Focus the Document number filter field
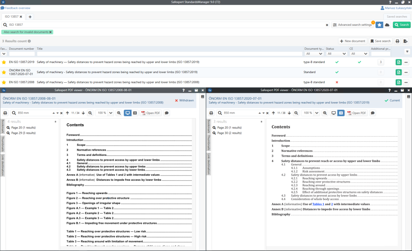This screenshot has height=251, width=412. [22, 54]
